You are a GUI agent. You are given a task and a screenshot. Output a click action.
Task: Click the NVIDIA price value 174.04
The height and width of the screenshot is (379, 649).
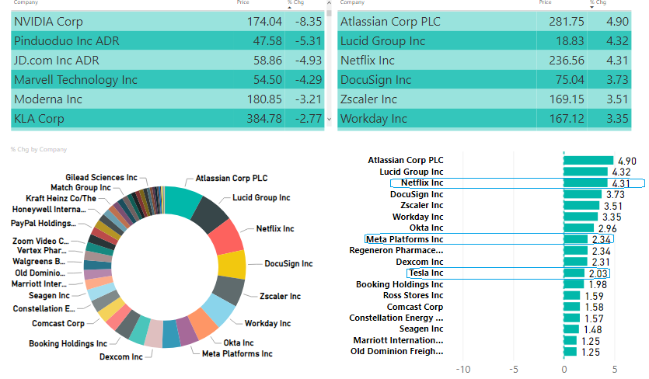264,22
